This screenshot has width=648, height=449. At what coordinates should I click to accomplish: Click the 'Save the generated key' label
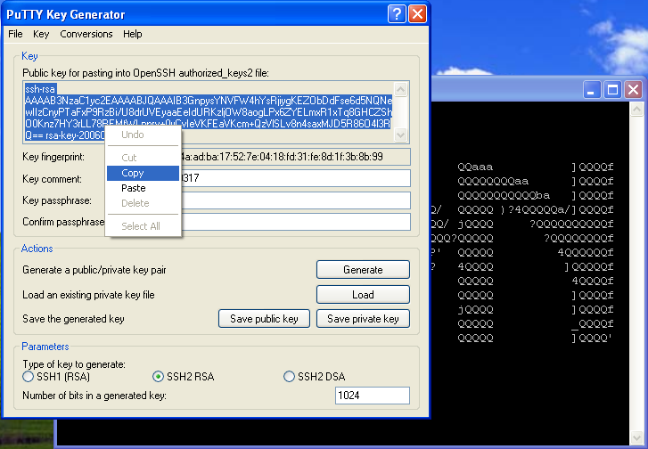click(73, 319)
